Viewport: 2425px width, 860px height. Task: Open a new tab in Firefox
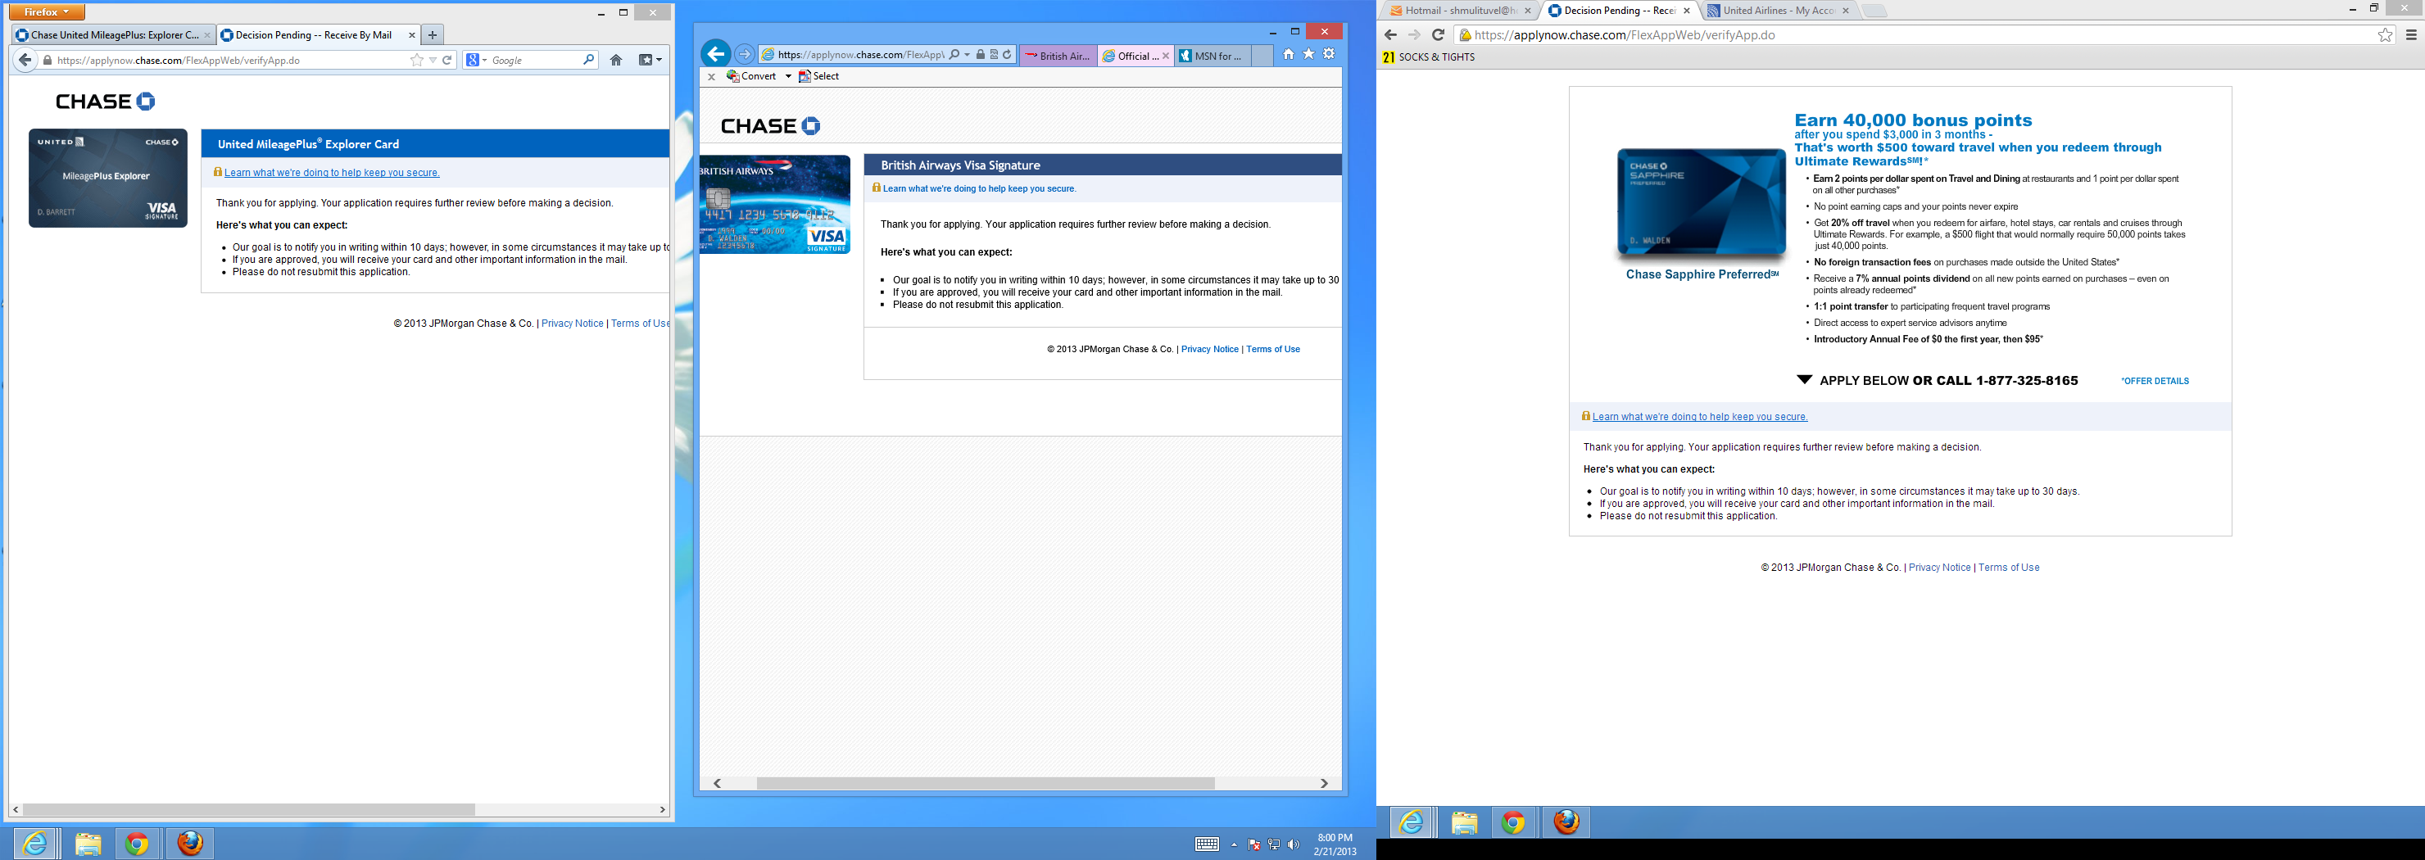[x=432, y=35]
